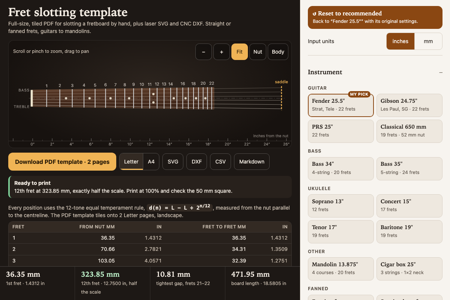Select the Tenor 17" ukulele preset
This screenshot has height=300, width=450.
[341, 231]
